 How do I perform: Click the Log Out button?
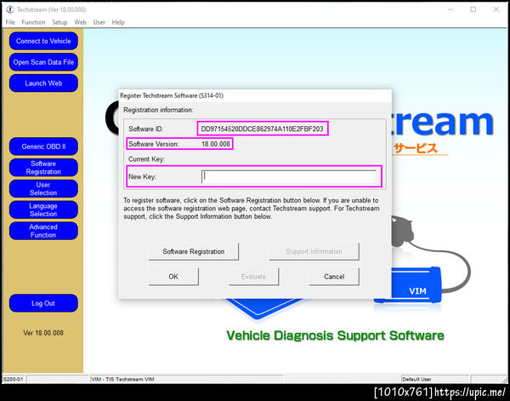43,303
